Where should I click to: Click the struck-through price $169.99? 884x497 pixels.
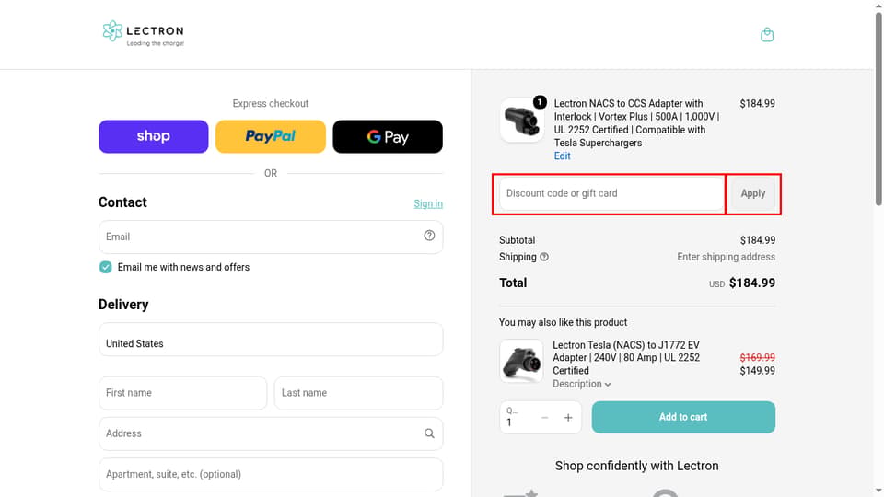(x=757, y=357)
